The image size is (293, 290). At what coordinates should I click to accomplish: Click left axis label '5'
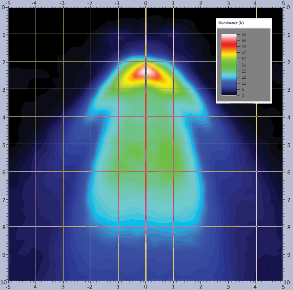click(x=4, y=144)
